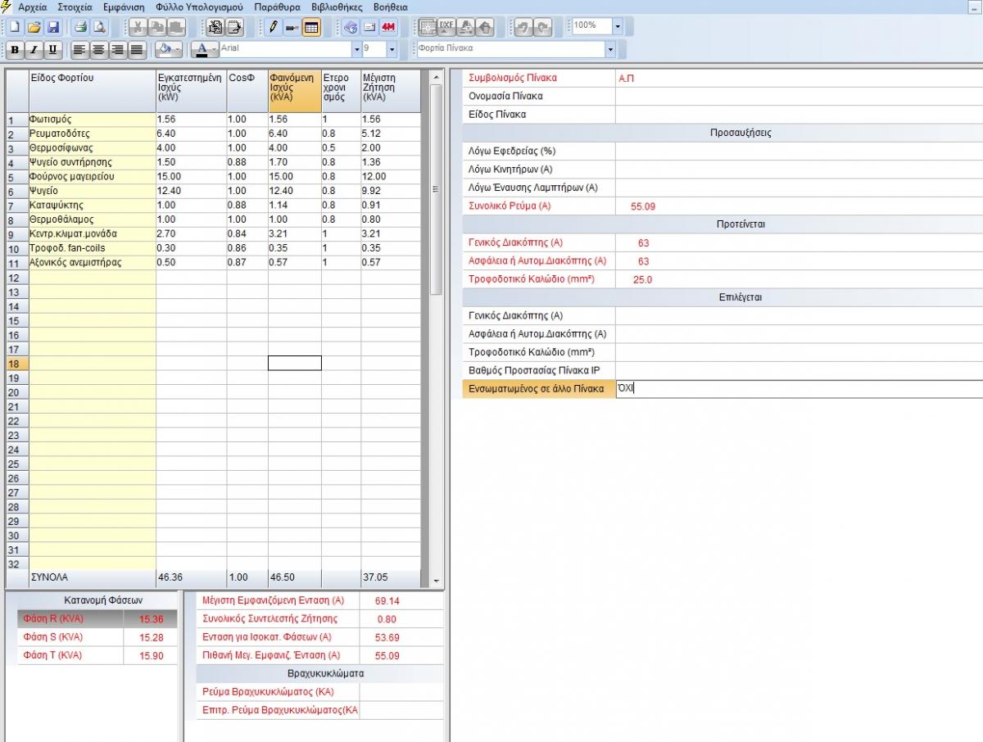Expand the font color dropdown arrow
The image size is (983, 742).
tap(215, 49)
